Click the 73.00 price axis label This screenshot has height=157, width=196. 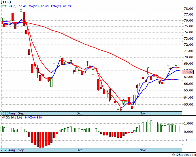tap(189, 39)
